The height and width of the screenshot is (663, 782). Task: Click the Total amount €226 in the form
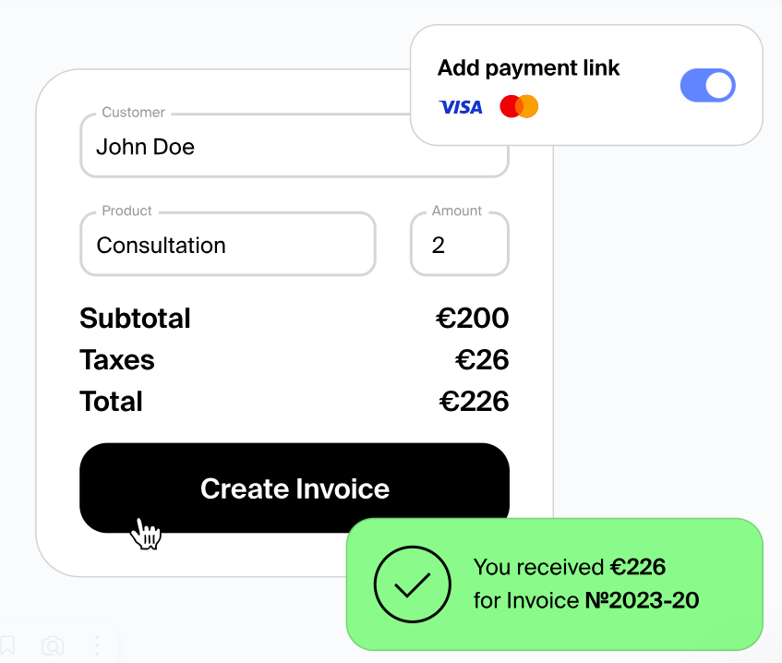point(474,402)
